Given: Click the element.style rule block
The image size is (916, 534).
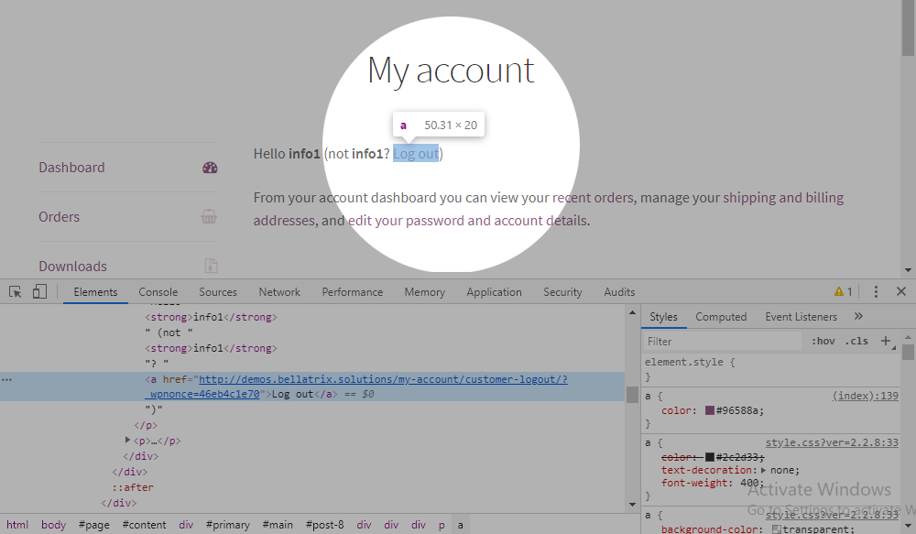Looking at the screenshot, I should (x=771, y=369).
